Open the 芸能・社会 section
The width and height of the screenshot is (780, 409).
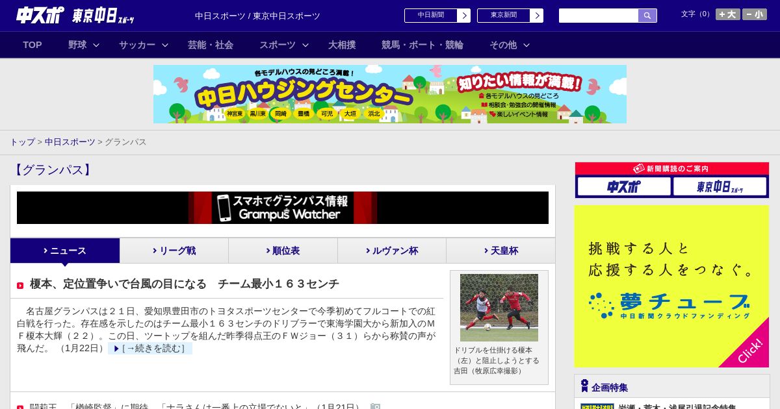pos(211,45)
